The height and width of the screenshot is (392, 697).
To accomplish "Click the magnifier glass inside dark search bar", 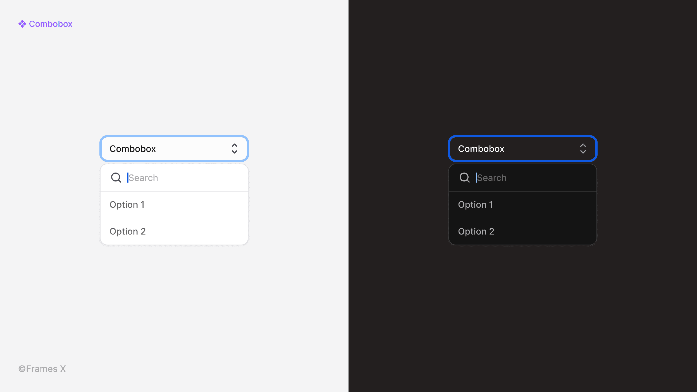I will pos(464,178).
